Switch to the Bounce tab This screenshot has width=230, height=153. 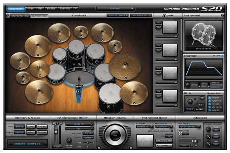point(51,9)
